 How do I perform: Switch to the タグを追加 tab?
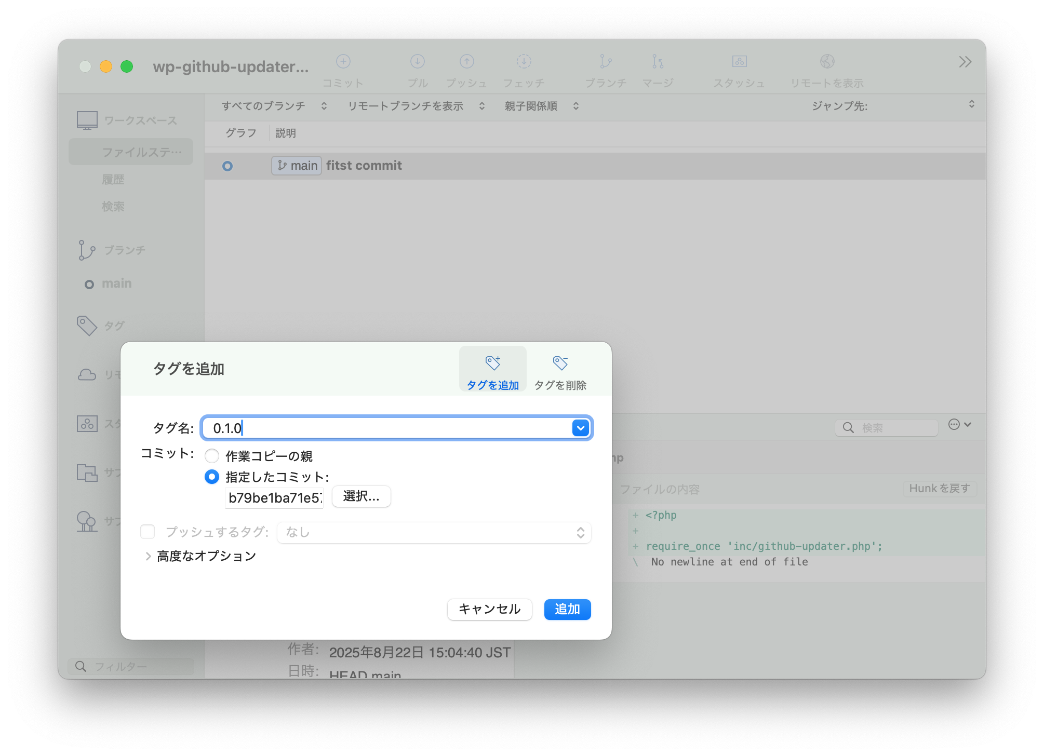[x=492, y=370]
